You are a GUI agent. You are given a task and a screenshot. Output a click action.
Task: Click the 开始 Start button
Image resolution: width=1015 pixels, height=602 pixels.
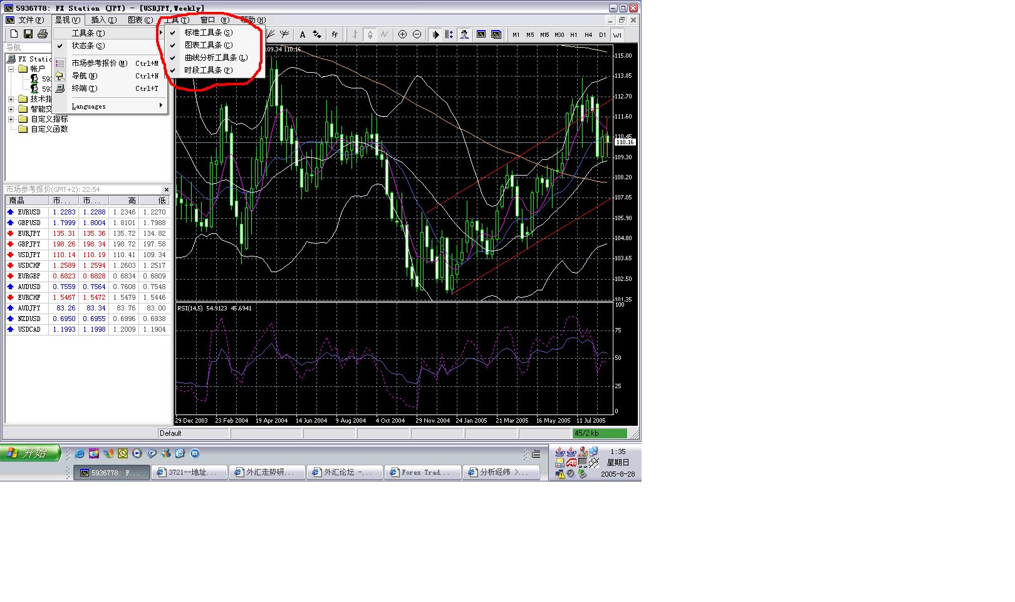coord(30,453)
